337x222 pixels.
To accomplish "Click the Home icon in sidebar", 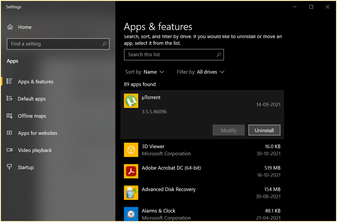I will (x=10, y=27).
